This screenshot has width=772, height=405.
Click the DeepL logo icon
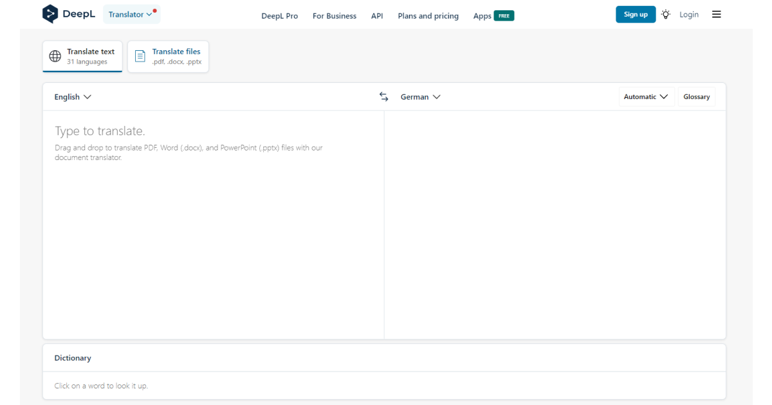coord(50,14)
